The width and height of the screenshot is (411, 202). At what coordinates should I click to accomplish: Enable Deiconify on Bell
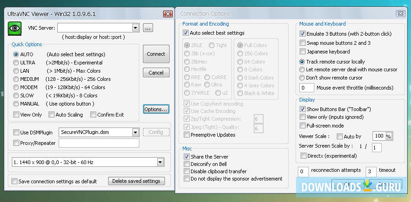coord(186,164)
